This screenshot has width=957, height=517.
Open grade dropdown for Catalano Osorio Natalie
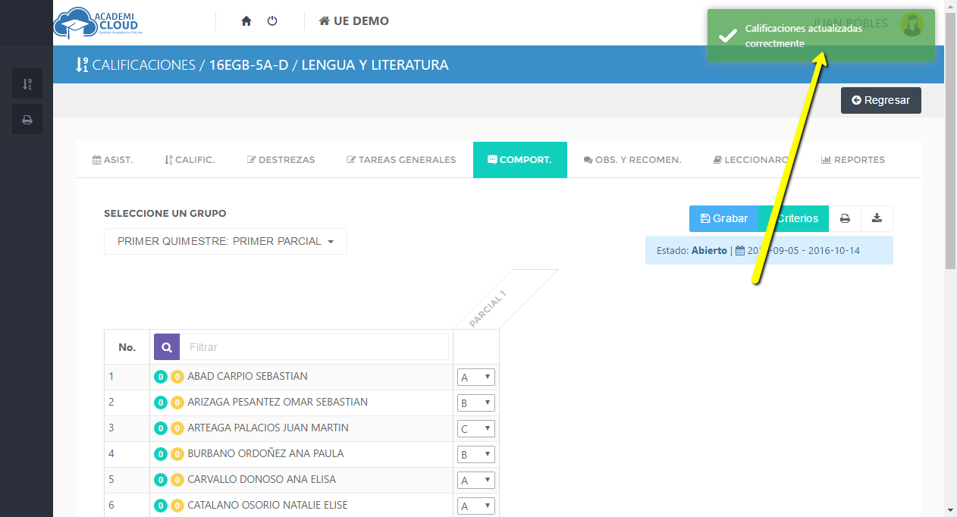click(x=475, y=506)
